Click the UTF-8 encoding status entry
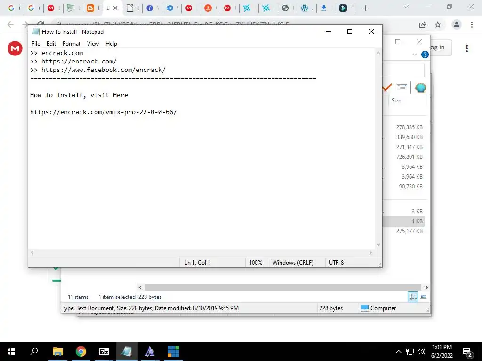This screenshot has width=482, height=361. click(336, 263)
